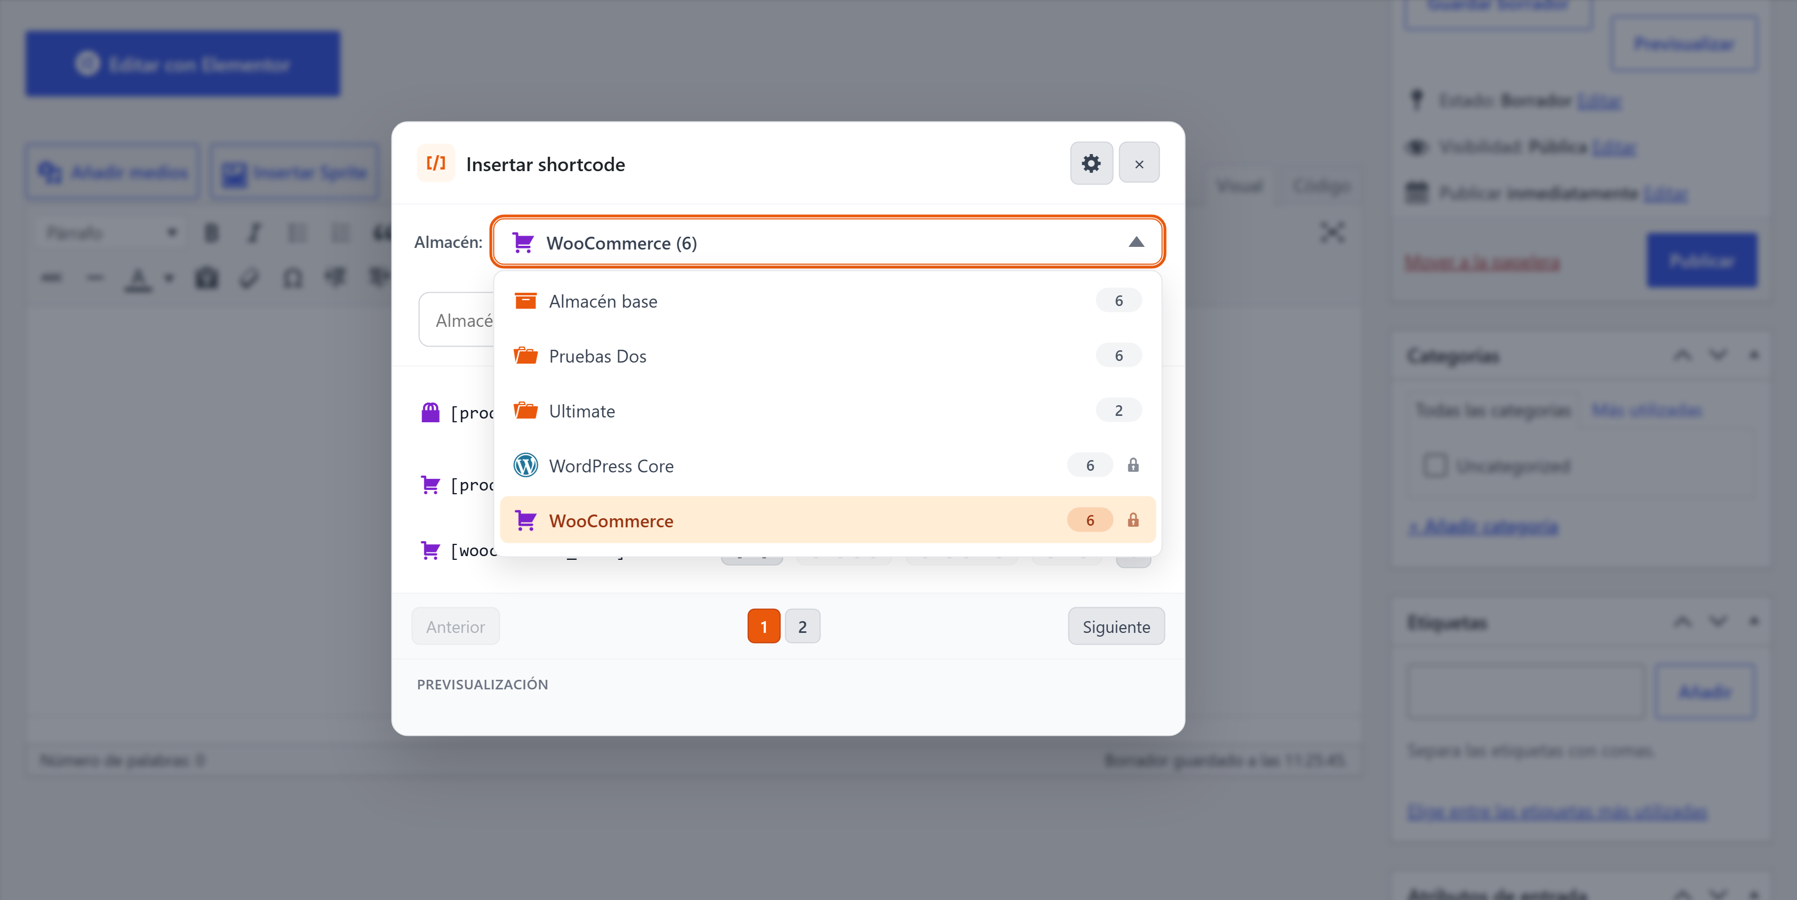Image resolution: width=1797 pixels, height=900 pixels.
Task: Click the Anterior button
Action: click(x=456, y=626)
